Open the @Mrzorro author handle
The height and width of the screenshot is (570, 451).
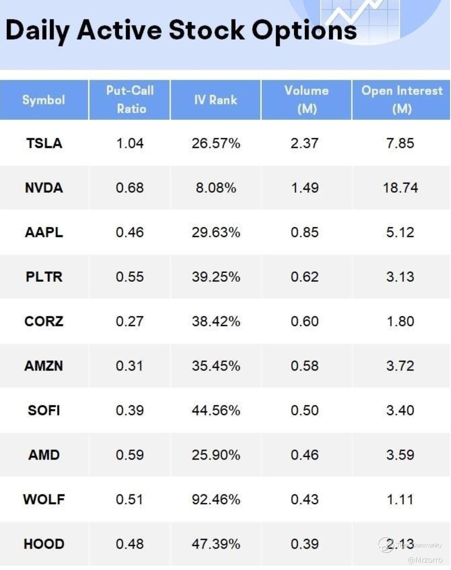[424, 560]
